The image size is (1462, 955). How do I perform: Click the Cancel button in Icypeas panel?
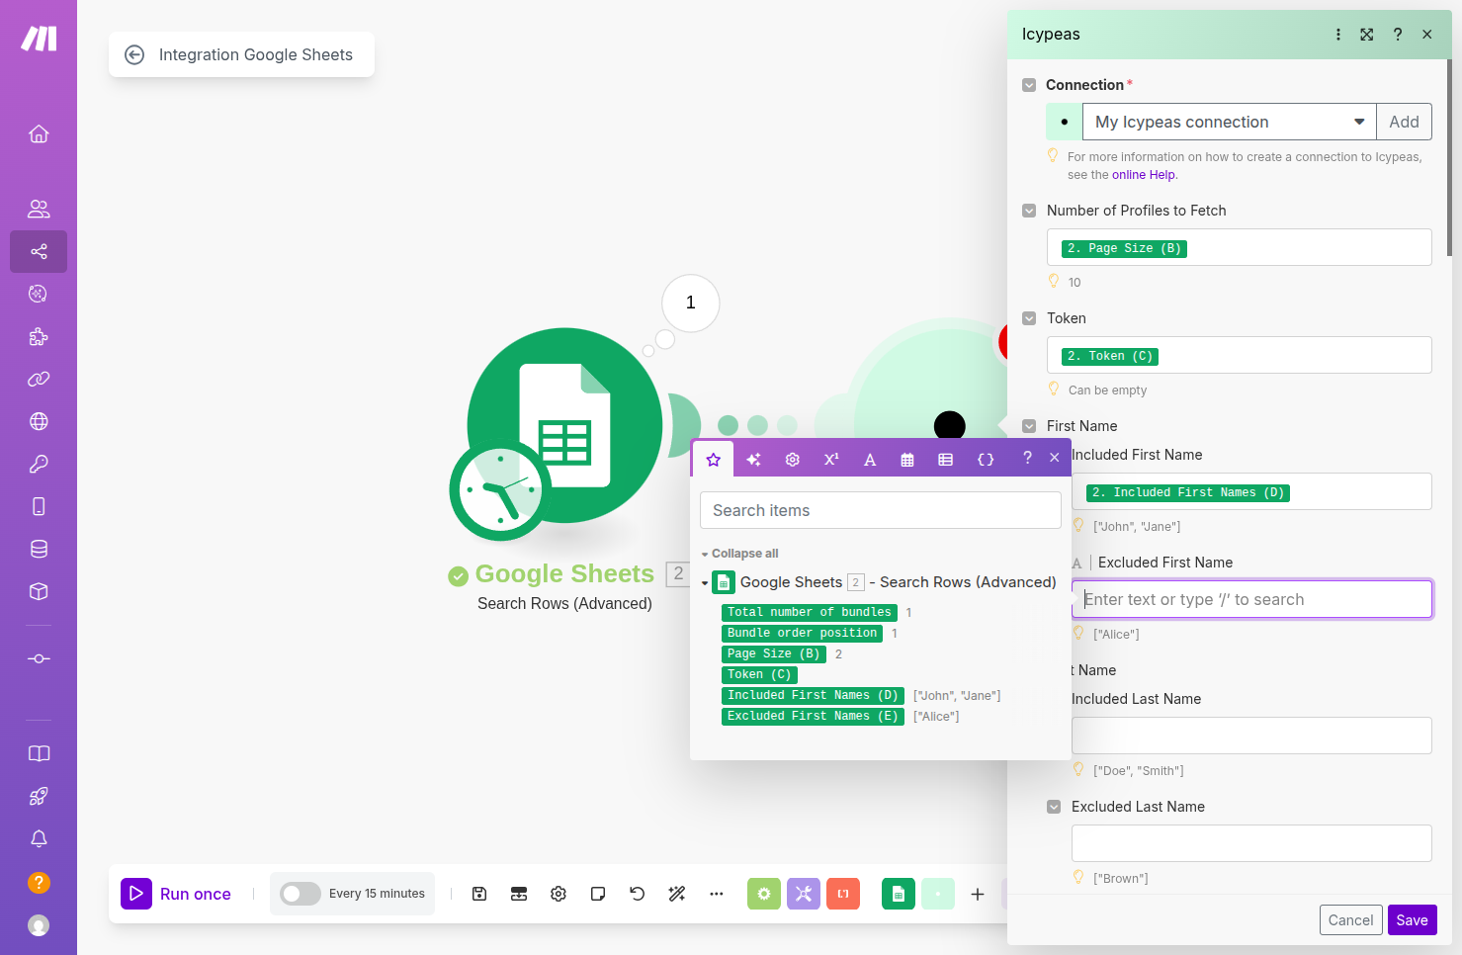coord(1350,920)
